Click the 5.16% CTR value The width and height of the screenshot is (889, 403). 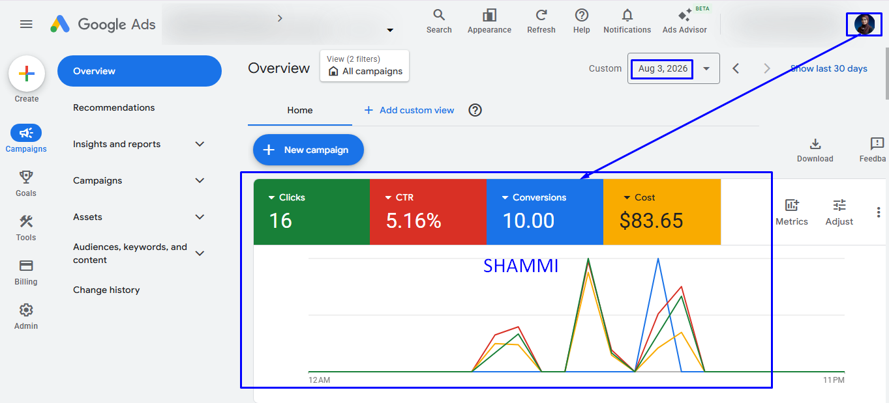pyautogui.click(x=414, y=221)
